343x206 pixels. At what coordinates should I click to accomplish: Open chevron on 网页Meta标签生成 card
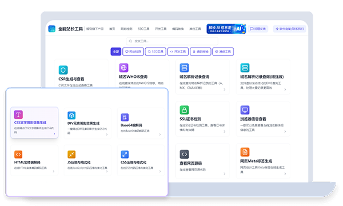(x=285, y=173)
